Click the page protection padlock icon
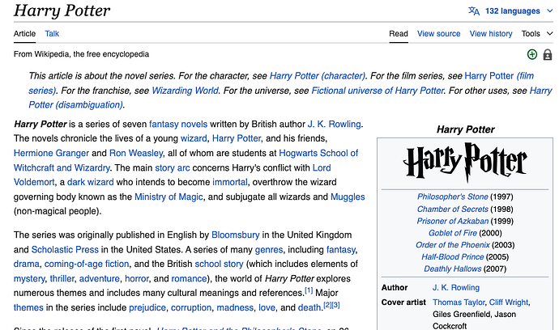 pyautogui.click(x=547, y=55)
